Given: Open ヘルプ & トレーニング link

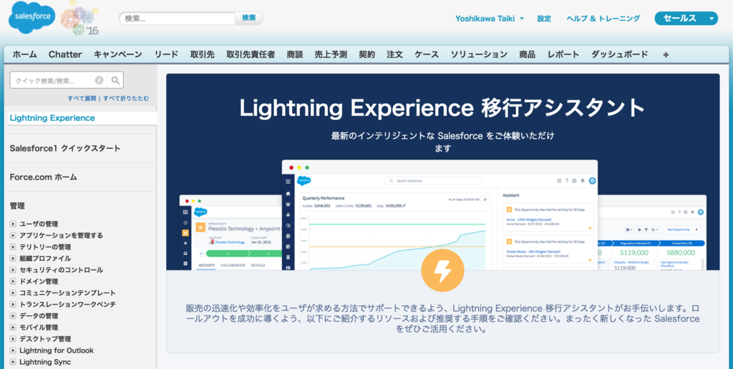Looking at the screenshot, I should [x=603, y=19].
